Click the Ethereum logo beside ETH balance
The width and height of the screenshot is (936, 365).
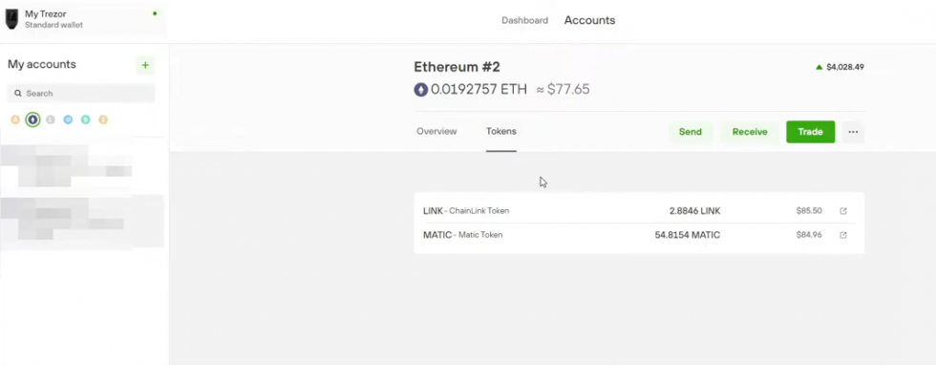[x=421, y=90]
